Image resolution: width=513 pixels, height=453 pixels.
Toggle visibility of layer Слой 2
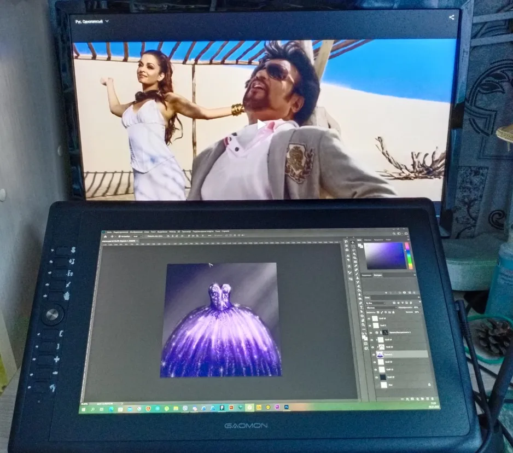(x=370, y=326)
